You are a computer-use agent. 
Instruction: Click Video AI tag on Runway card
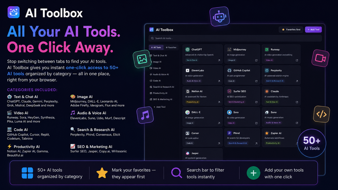pyautogui.click(x=269, y=60)
